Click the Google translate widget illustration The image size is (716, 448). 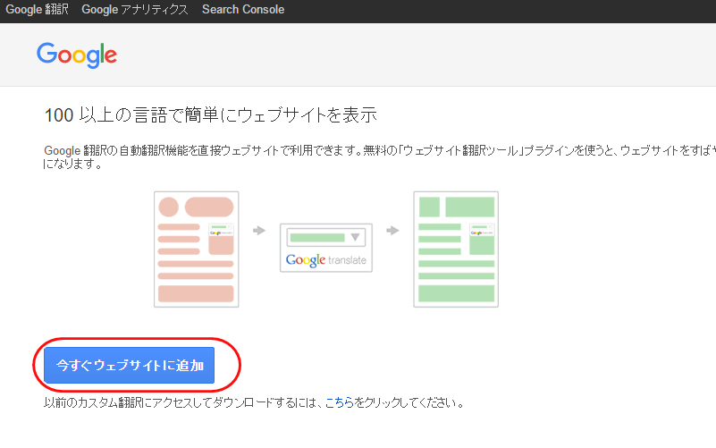[x=326, y=248]
